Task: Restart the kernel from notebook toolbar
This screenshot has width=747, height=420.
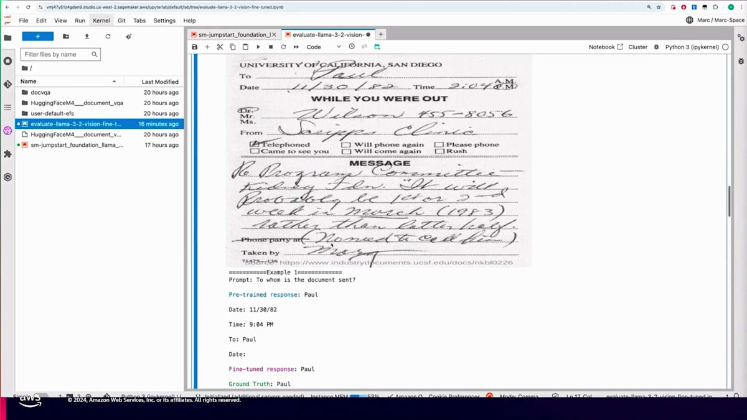Action: coord(283,47)
